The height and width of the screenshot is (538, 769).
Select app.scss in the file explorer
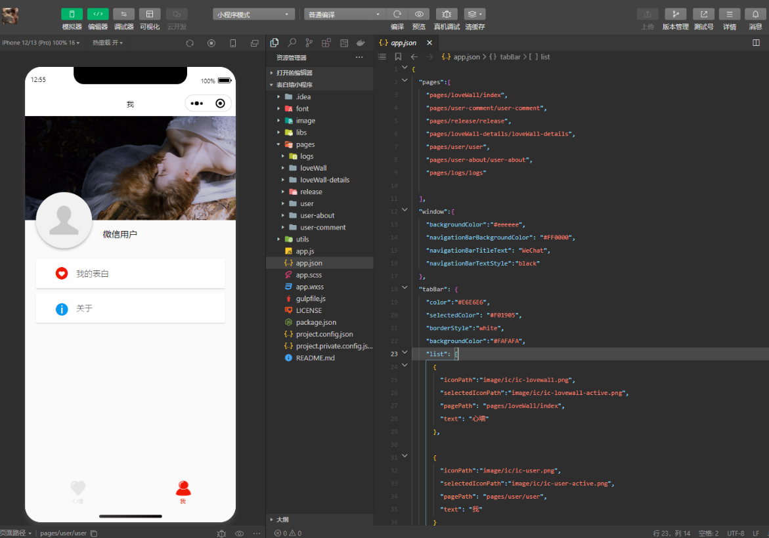[x=309, y=275]
